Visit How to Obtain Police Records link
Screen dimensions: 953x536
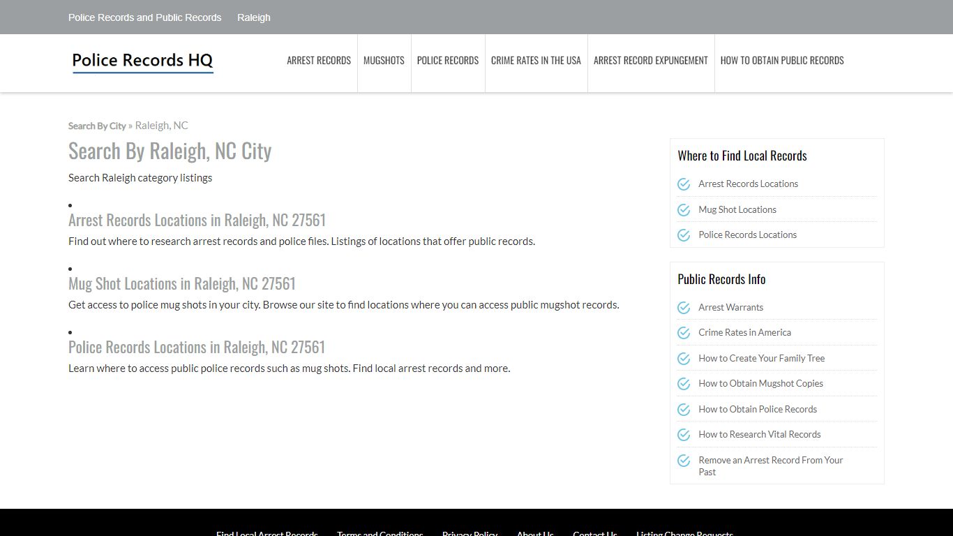758,409
